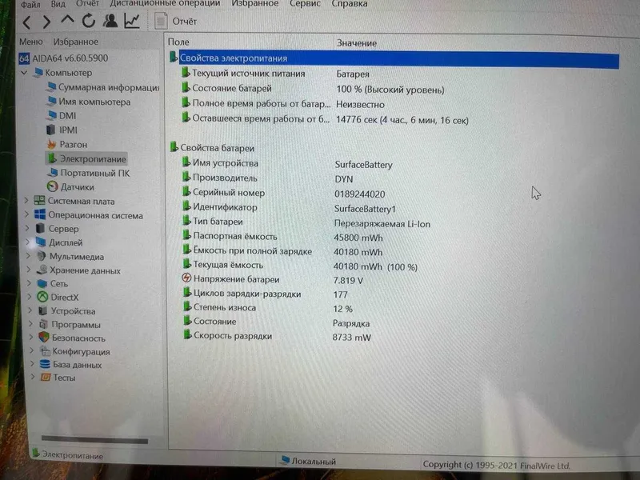Click the DirectX Xbox icon
The height and width of the screenshot is (480, 640).
coord(42,297)
